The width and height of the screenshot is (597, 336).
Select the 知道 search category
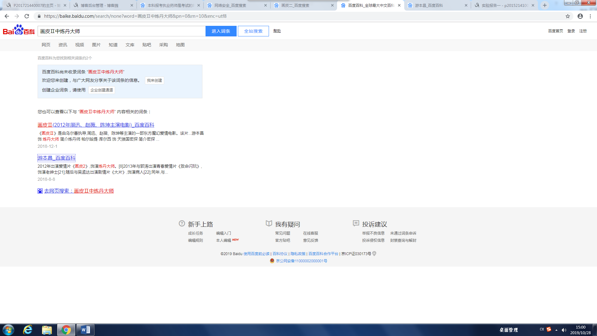113,45
